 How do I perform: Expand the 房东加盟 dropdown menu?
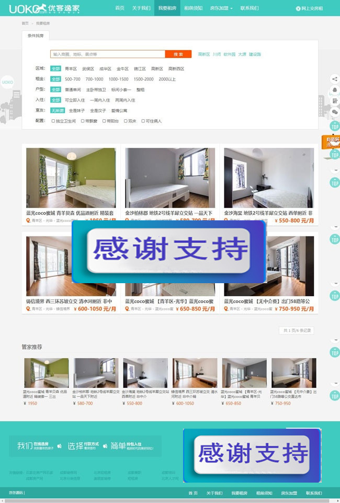[x=221, y=8]
